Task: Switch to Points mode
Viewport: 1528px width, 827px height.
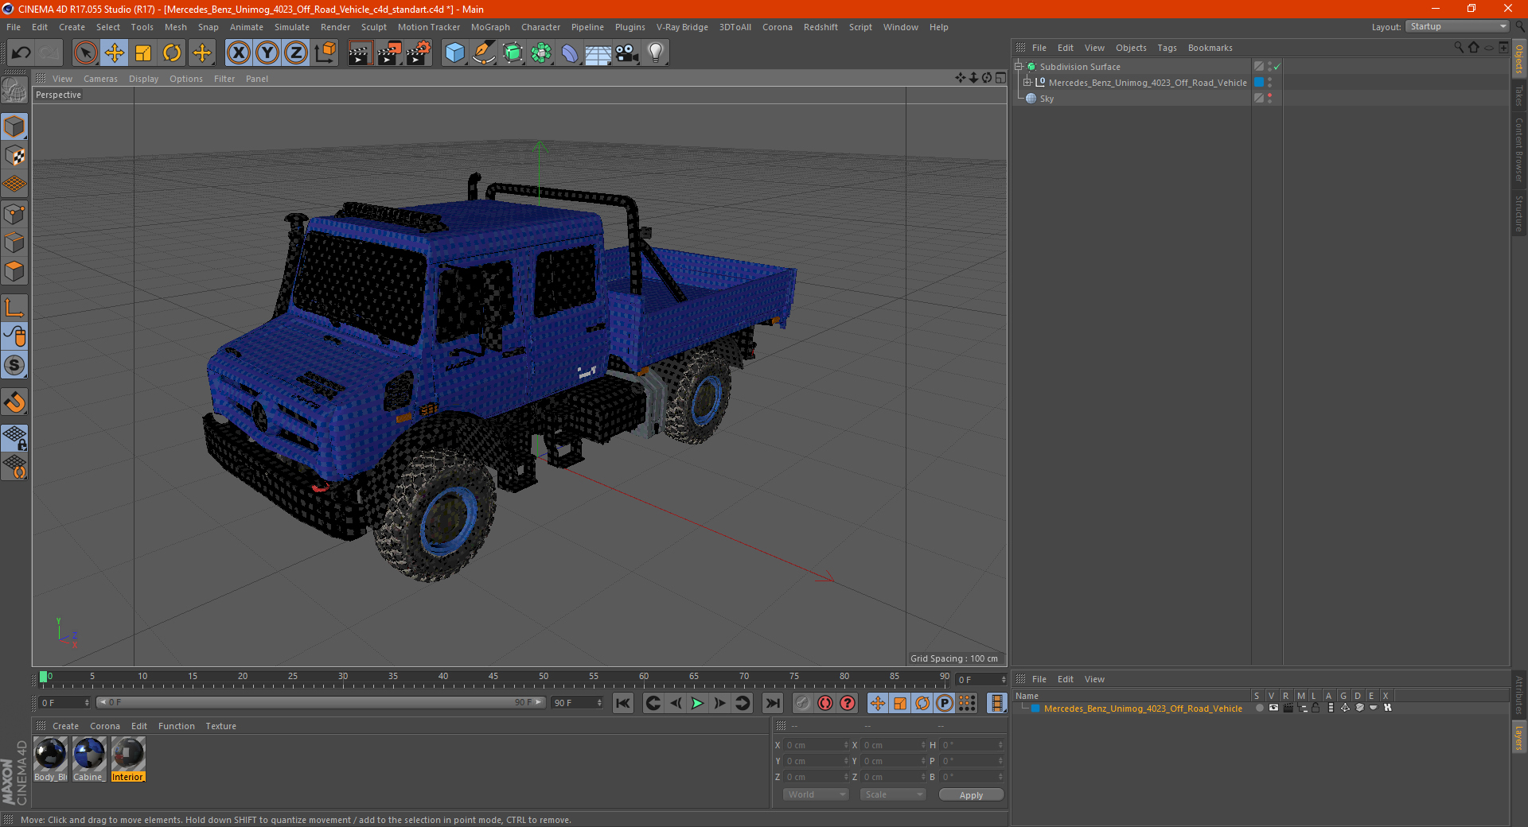Action: click(14, 214)
